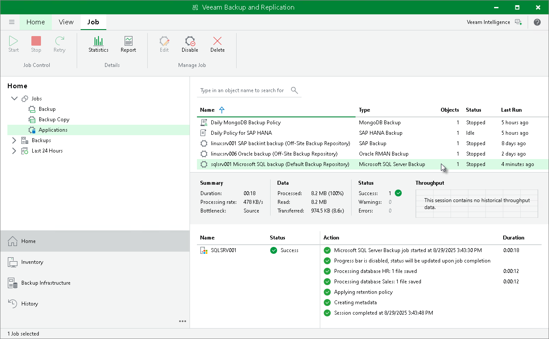Expand the Last 24 Hours node
The width and height of the screenshot is (549, 339).
coord(14,150)
